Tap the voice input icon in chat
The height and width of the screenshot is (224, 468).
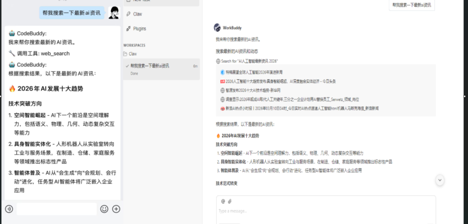click(x=9, y=209)
